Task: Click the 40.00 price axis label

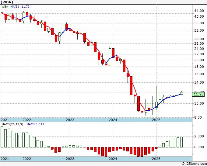Action: click(x=199, y=16)
